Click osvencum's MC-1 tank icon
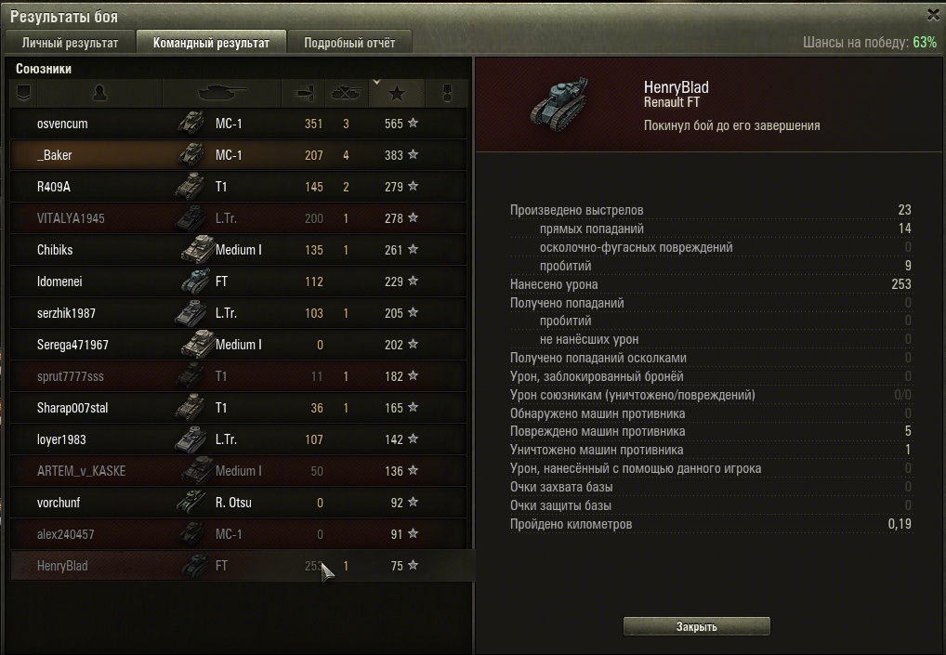946x655 pixels. point(191,123)
